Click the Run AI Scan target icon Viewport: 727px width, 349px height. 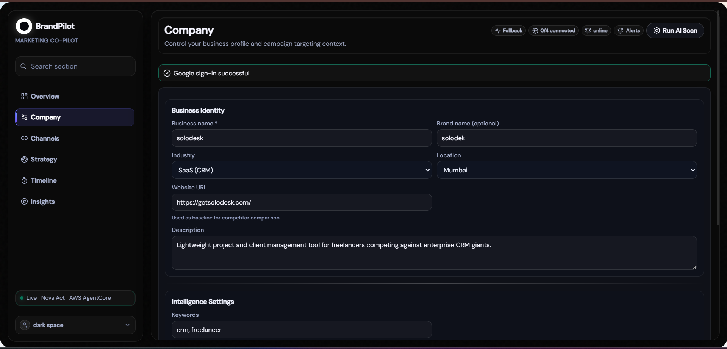click(x=657, y=31)
